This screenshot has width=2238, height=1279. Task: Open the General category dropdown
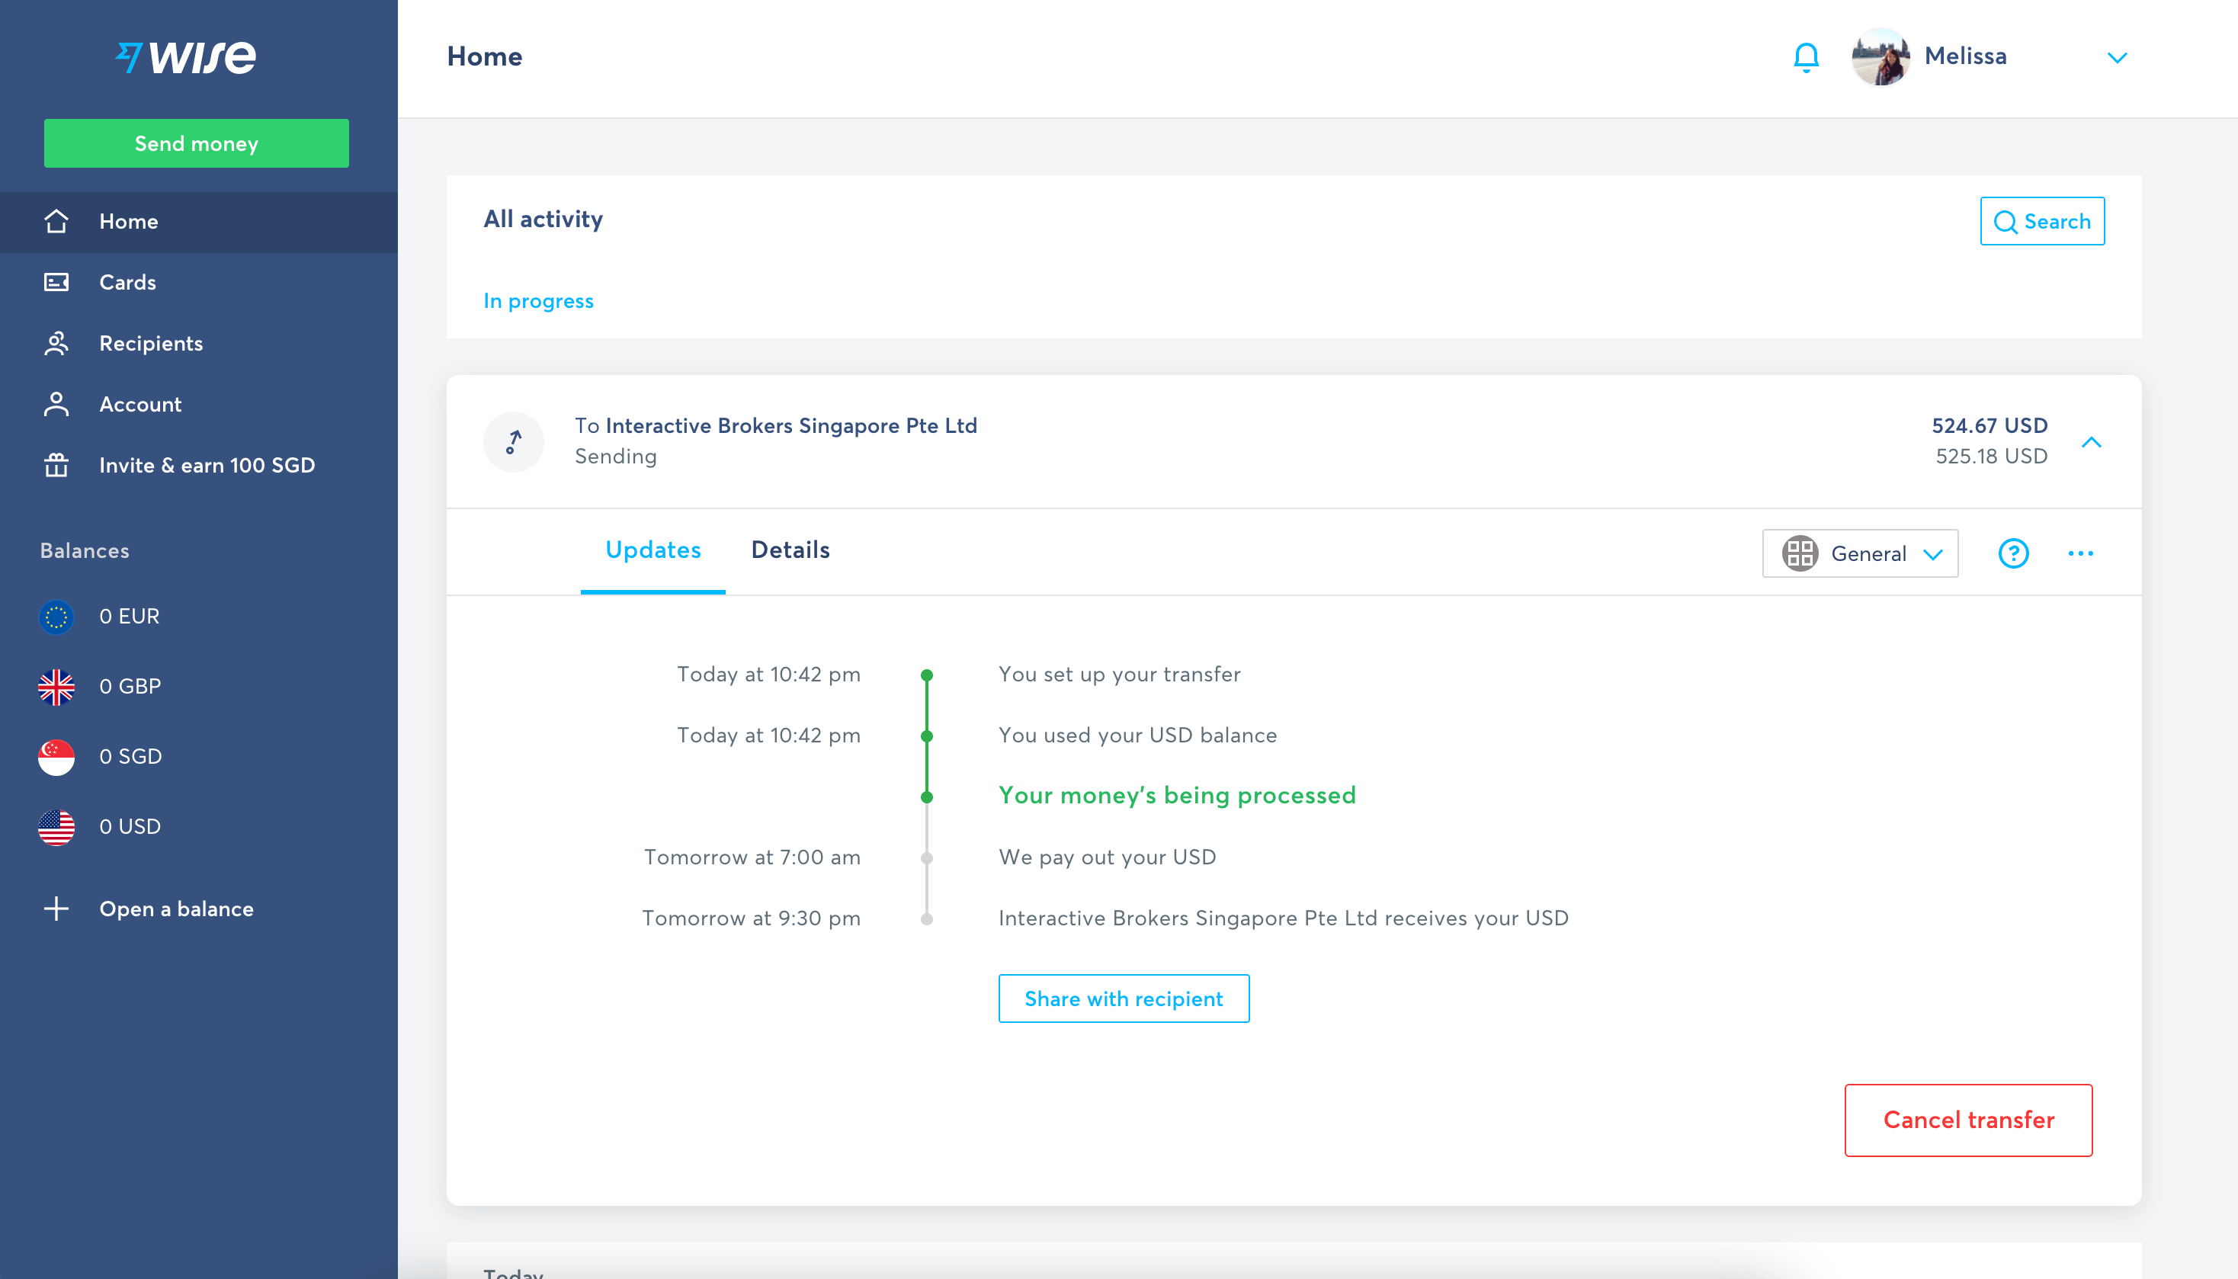pyautogui.click(x=1861, y=553)
